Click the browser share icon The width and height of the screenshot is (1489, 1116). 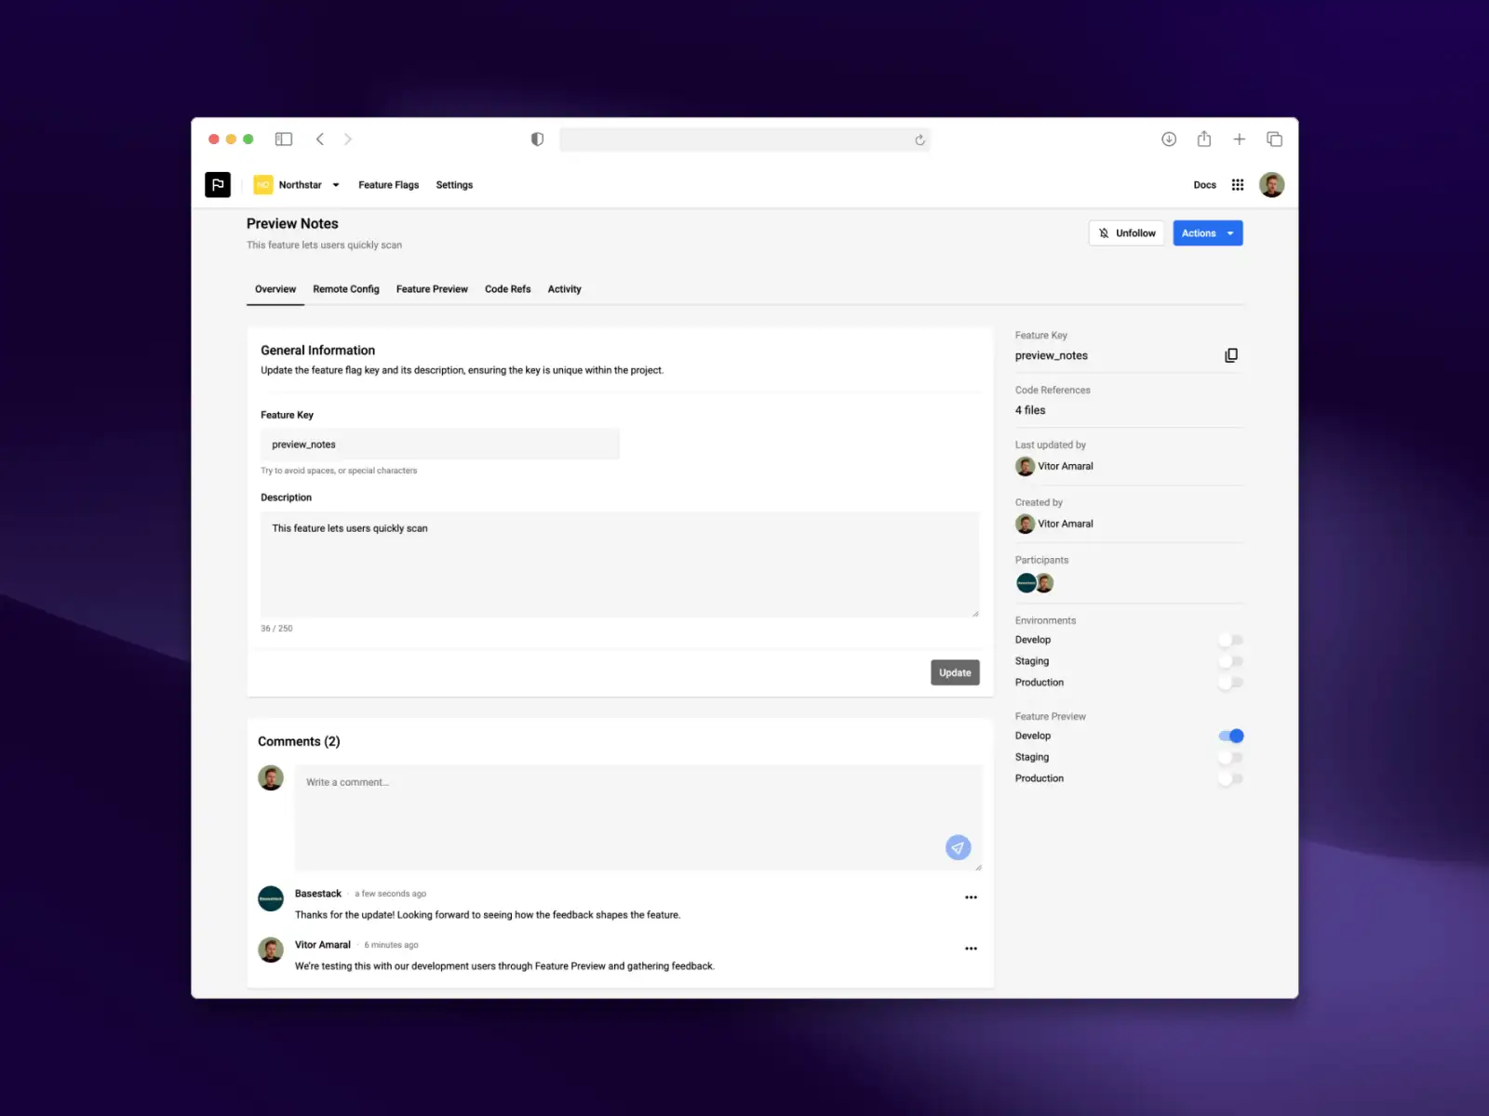click(1204, 139)
